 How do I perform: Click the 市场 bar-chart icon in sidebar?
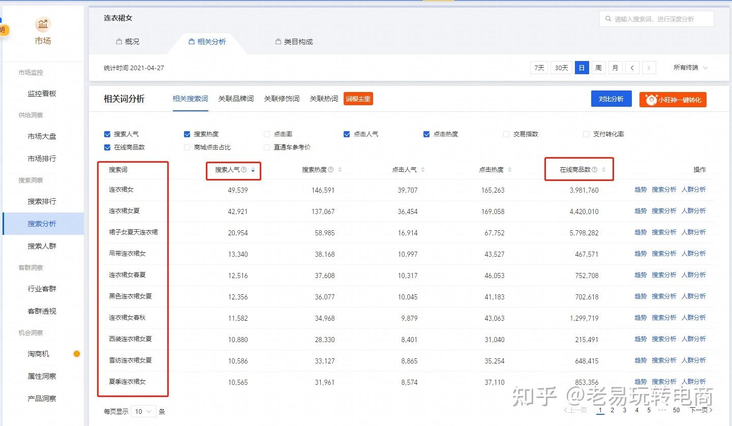click(x=43, y=24)
